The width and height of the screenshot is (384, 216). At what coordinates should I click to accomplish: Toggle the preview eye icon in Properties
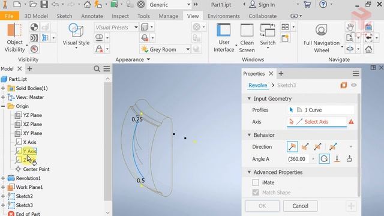353,85
